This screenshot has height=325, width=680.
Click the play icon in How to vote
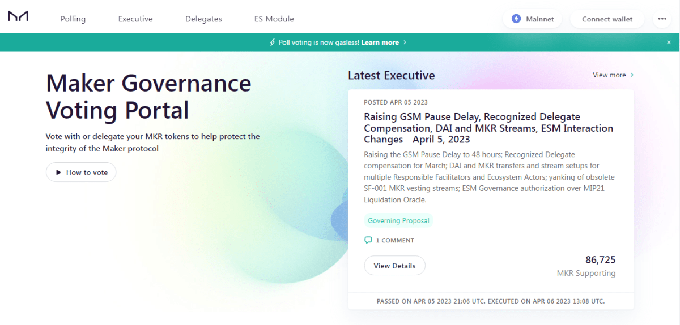tap(58, 172)
